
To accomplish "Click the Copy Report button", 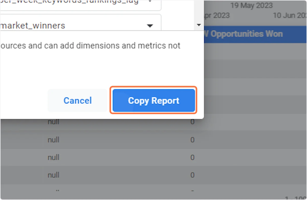I will pyautogui.click(x=153, y=100).
